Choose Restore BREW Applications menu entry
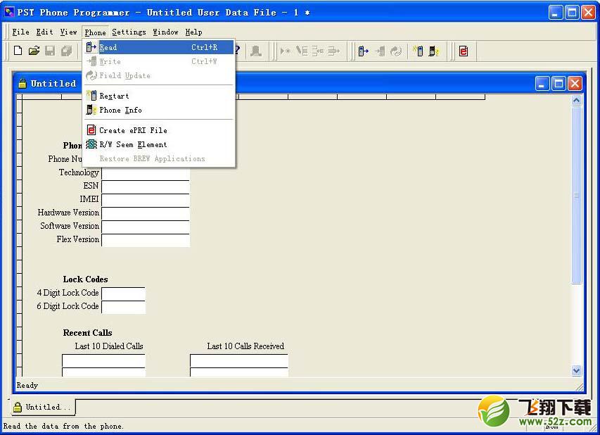Viewport: 600px width, 435px height. tap(158, 158)
